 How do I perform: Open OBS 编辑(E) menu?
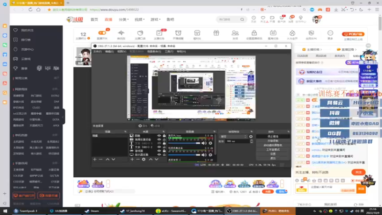click(109, 52)
